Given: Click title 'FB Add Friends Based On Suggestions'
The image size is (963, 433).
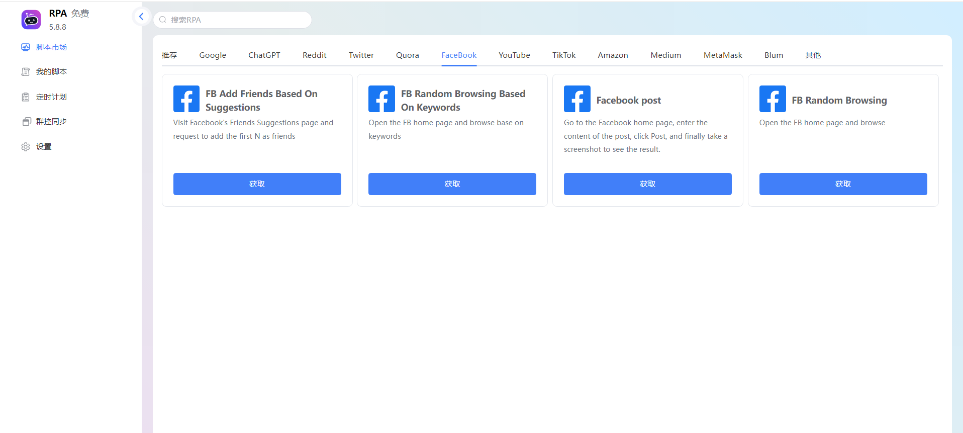Looking at the screenshot, I should (261, 101).
